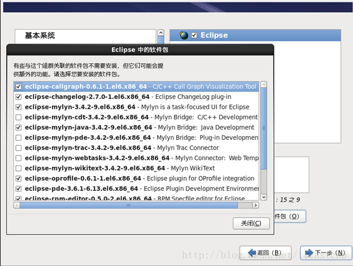Click the Eclipse globe icon in group list
Image resolution: width=353 pixels, height=266 pixels.
[x=184, y=35]
